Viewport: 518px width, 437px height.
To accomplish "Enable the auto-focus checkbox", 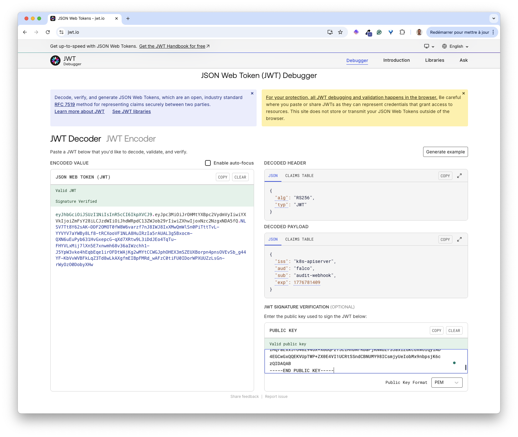I will click(x=208, y=163).
